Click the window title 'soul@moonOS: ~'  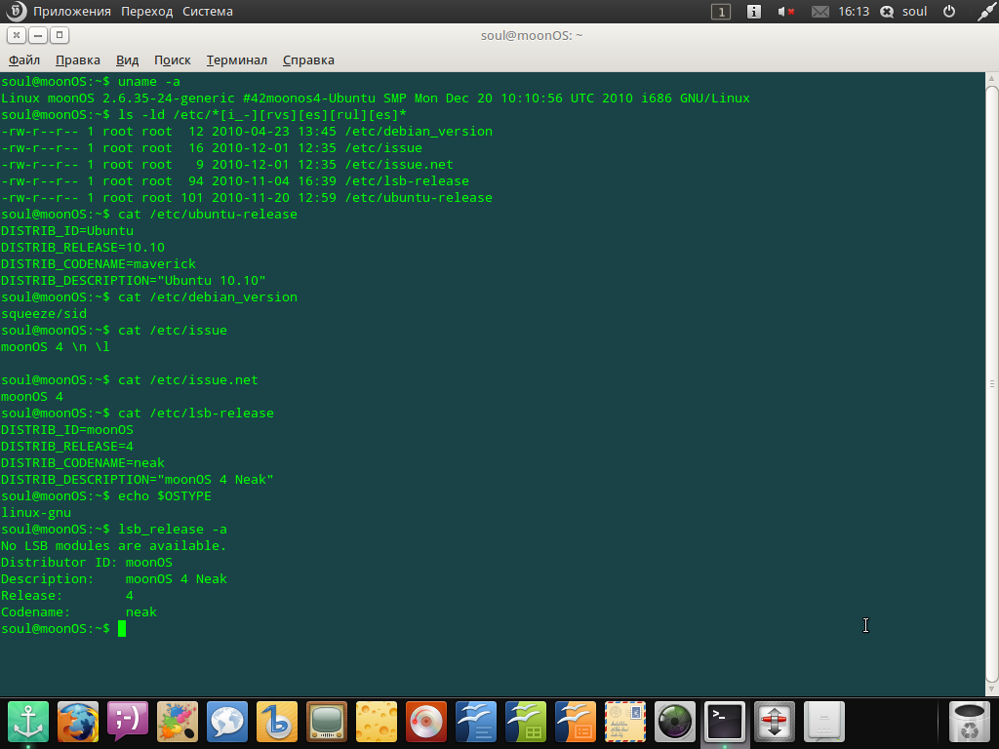pos(532,36)
